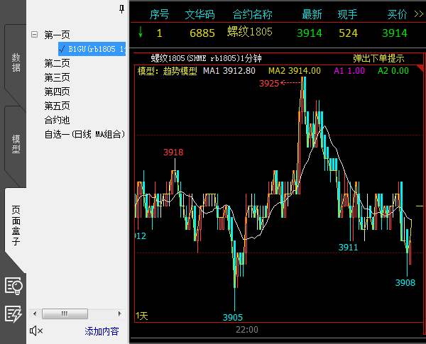
Task: Click the lightning document icon in the sidebar
Action: [13, 314]
